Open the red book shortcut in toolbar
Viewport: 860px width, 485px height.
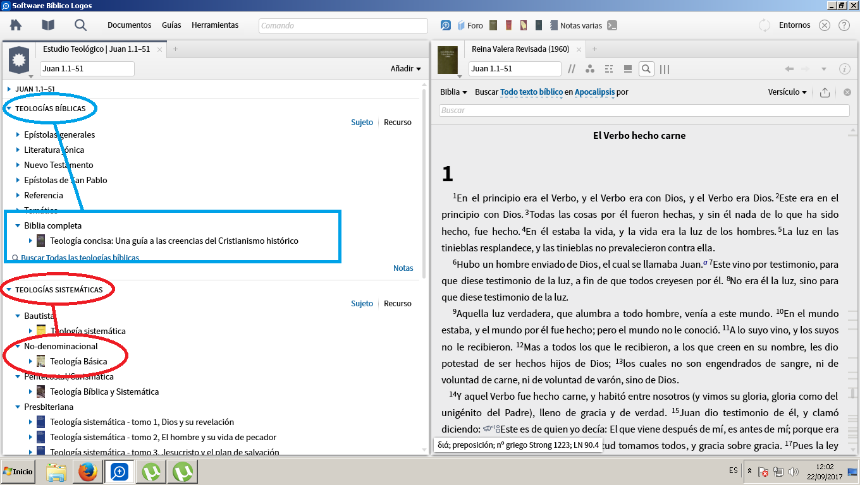tap(508, 25)
